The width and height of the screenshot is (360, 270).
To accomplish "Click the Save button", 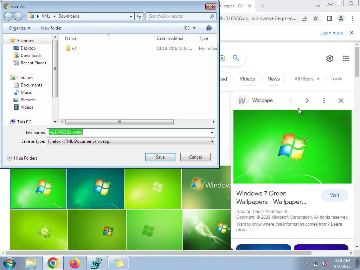I will point(160,157).
